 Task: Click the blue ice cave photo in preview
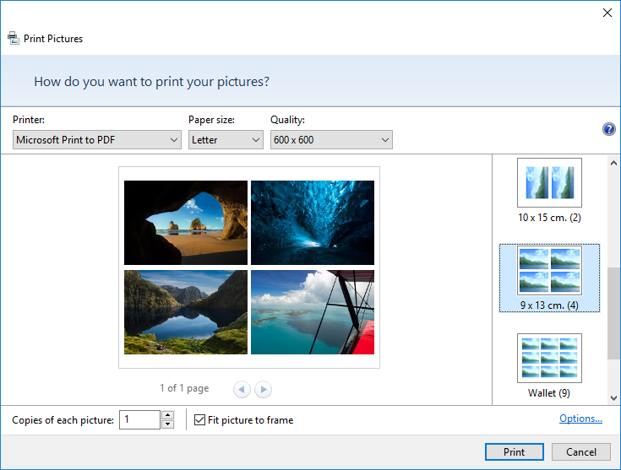coord(313,223)
